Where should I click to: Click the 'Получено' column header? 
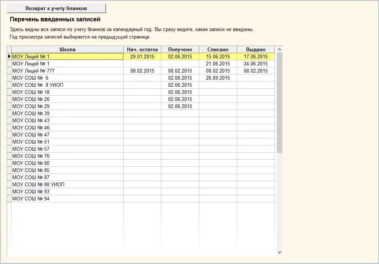click(180, 49)
